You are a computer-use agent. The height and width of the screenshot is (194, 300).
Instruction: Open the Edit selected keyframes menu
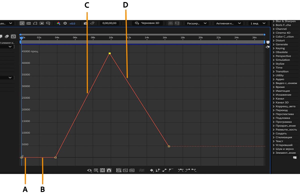click(x=152, y=170)
